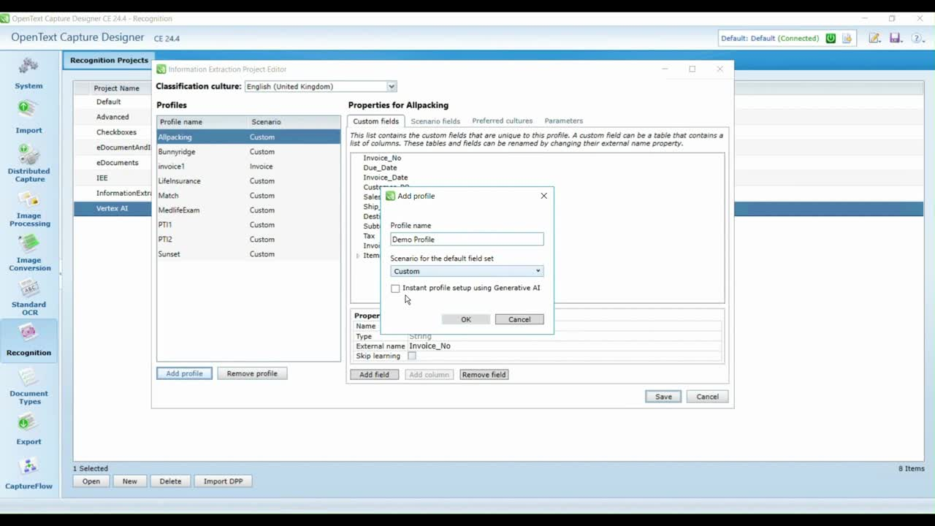The image size is (935, 526).
Task: Open the Image Conversion section
Action: tap(28, 253)
